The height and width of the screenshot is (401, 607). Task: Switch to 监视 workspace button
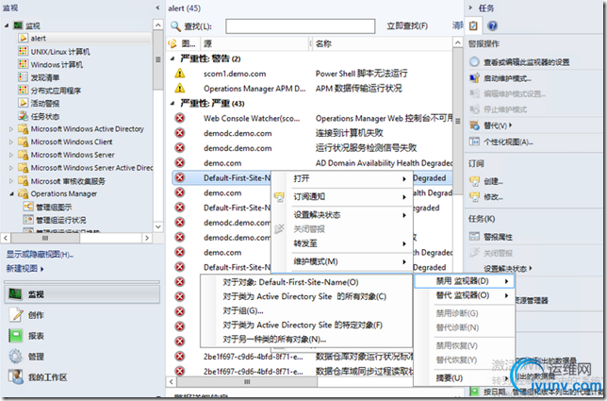(82, 294)
